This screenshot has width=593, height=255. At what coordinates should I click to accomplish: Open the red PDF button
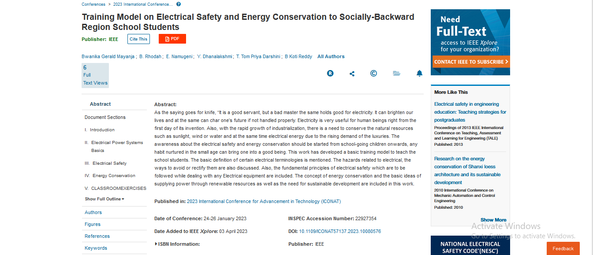pos(172,39)
